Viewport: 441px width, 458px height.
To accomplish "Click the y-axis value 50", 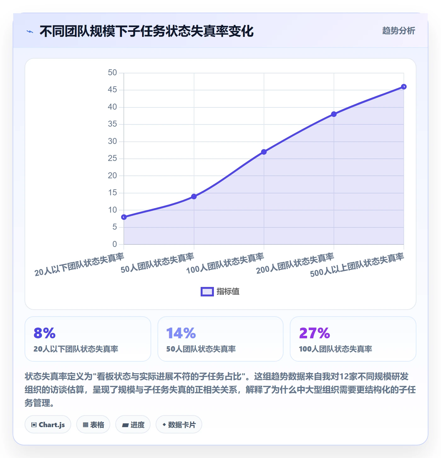I will click(x=112, y=73).
